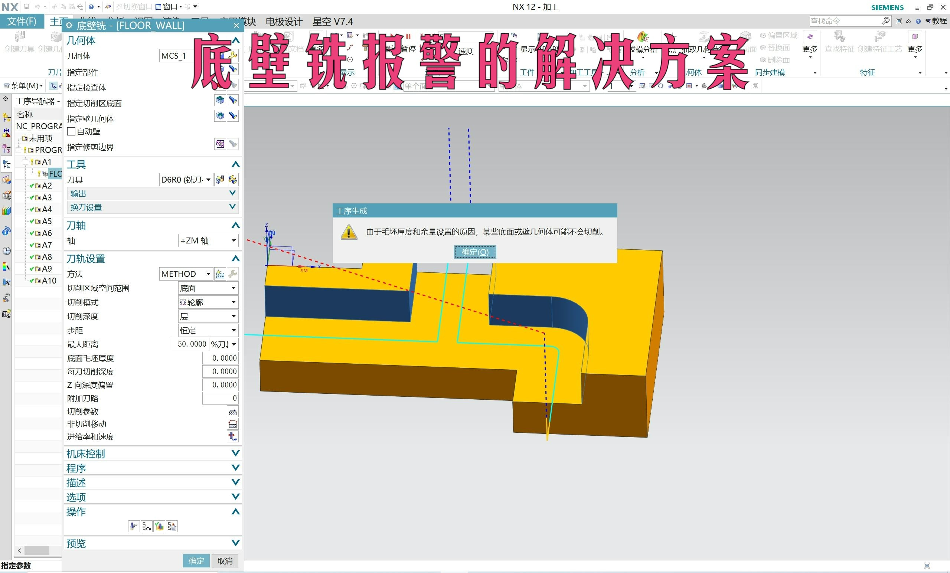Click the Specify Trim Boundaries (指定修剪边界) icon
Viewport: 950px width, 573px height.
(x=220, y=144)
